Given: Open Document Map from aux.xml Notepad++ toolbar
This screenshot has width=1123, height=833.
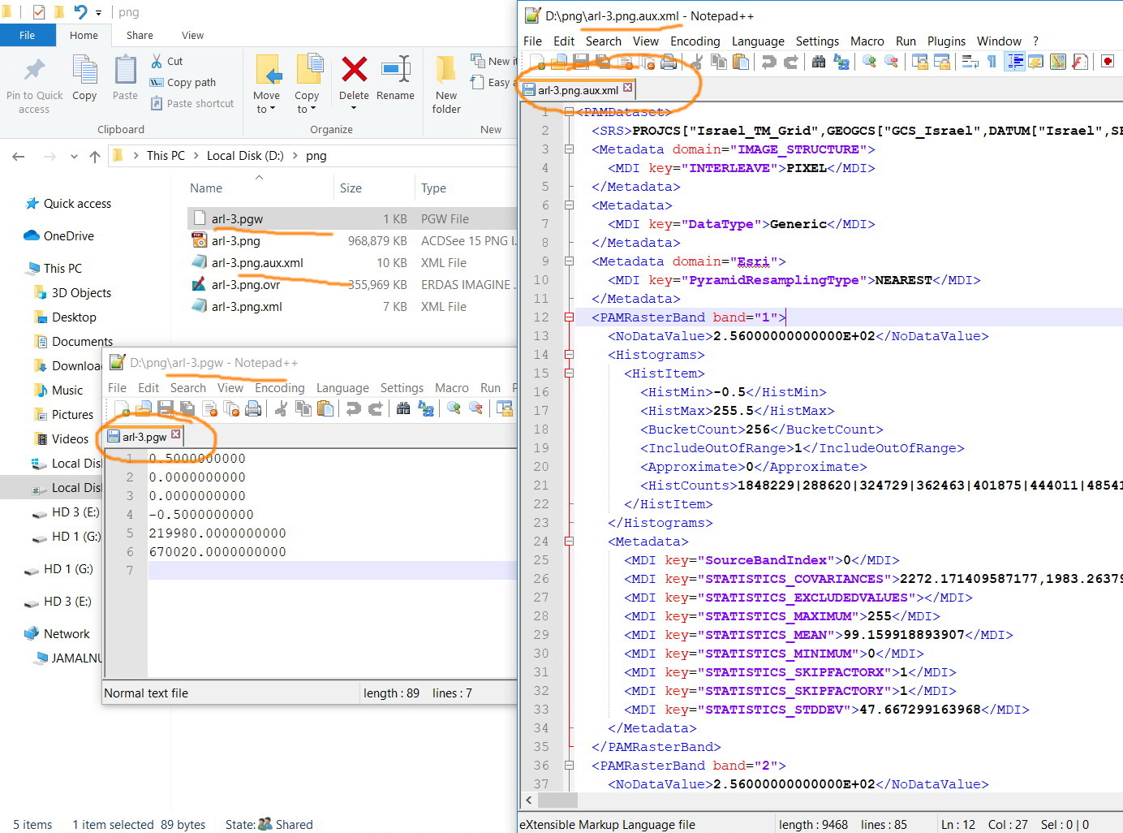Looking at the screenshot, I should click(1058, 62).
